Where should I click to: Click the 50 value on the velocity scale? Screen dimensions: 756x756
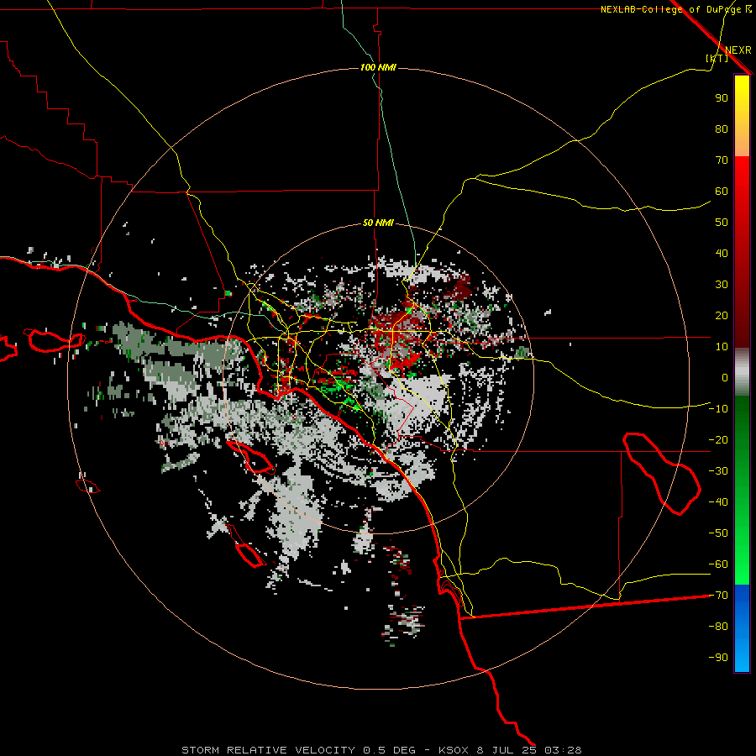pyautogui.click(x=722, y=223)
